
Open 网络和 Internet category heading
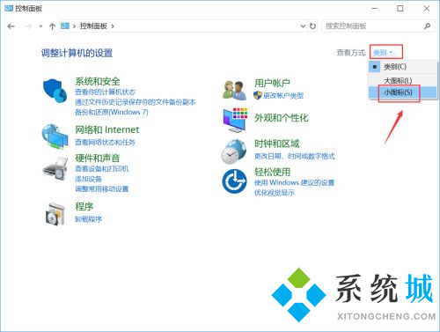tap(107, 129)
